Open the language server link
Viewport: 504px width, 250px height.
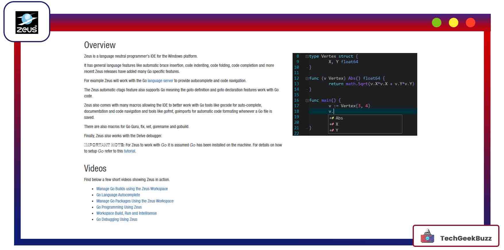pyautogui.click(x=160, y=81)
